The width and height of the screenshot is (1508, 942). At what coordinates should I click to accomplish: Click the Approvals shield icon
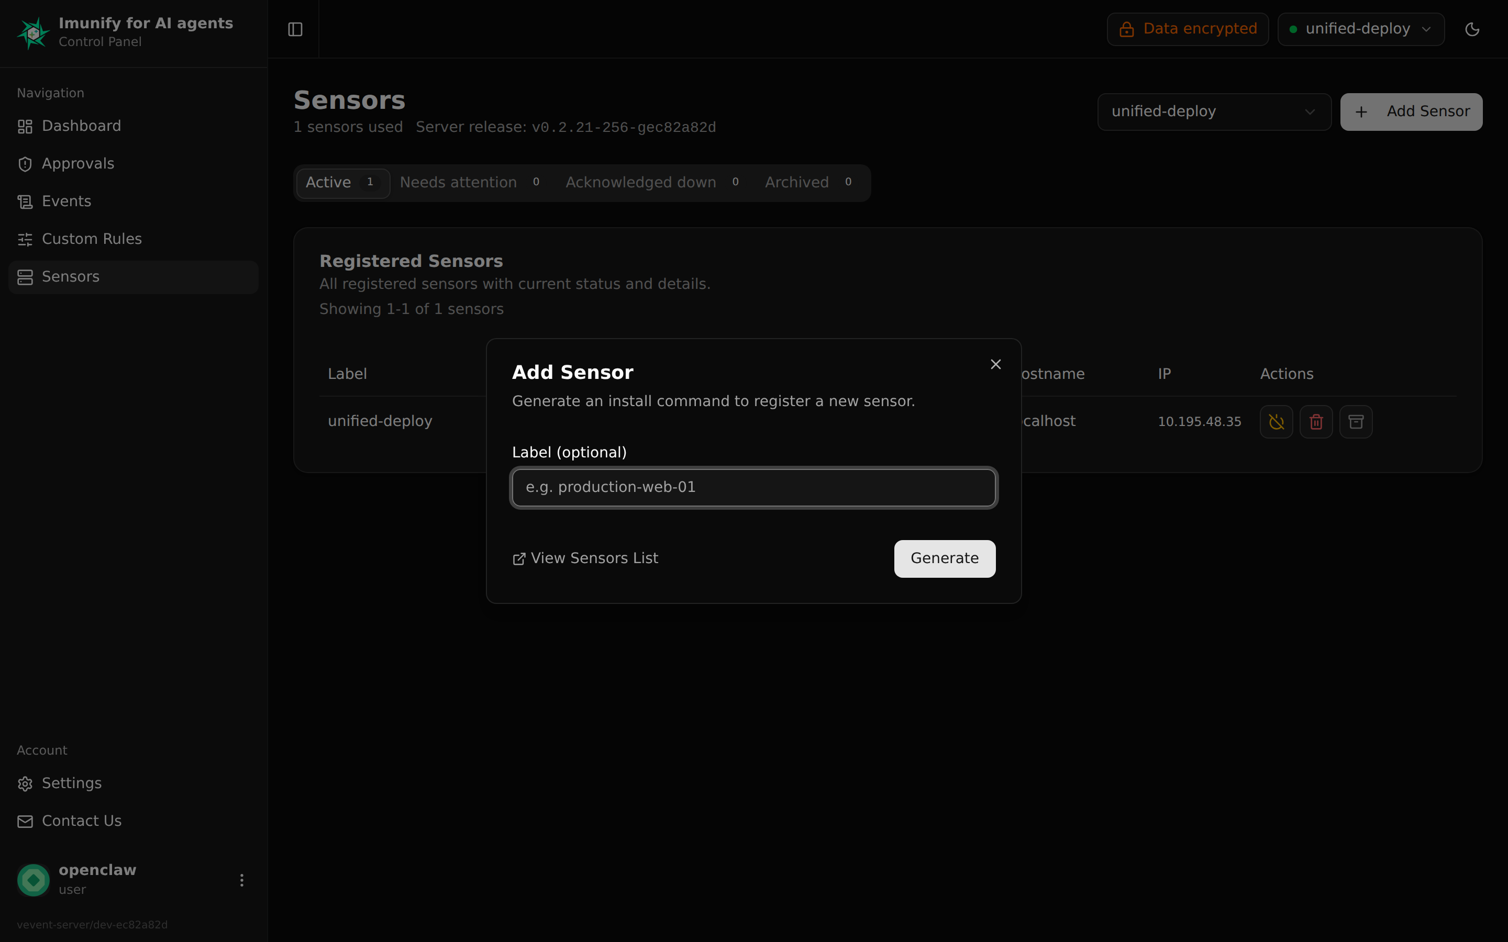[x=25, y=164]
